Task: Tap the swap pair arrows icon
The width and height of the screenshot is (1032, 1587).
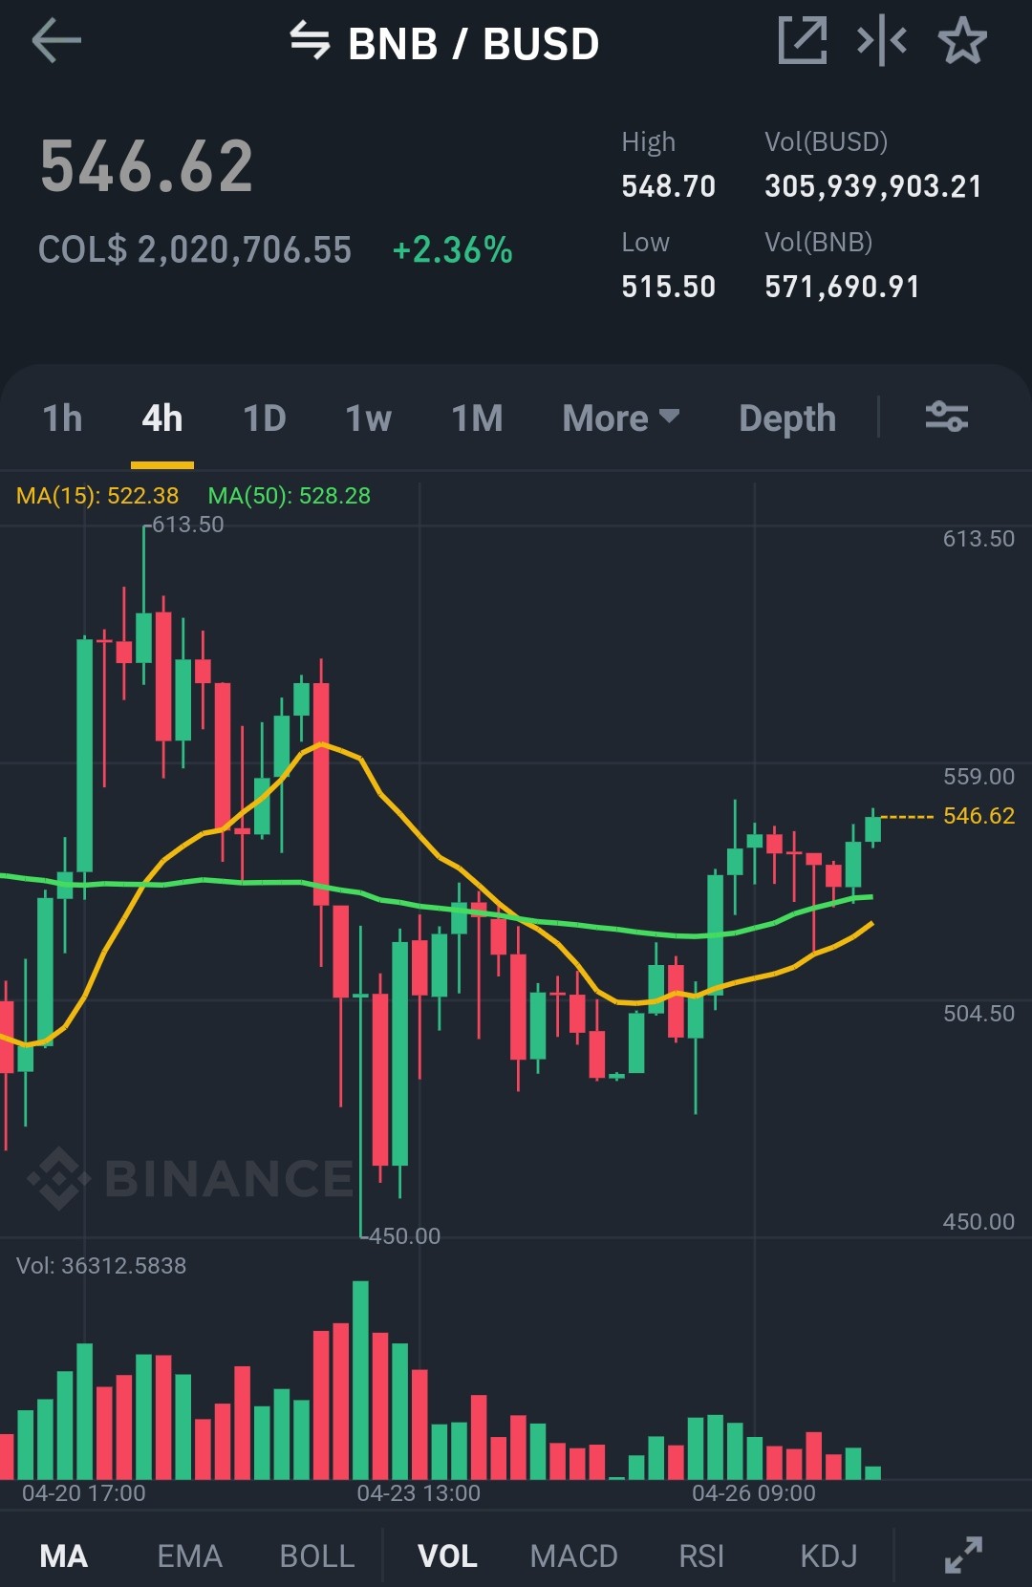Action: click(x=310, y=42)
